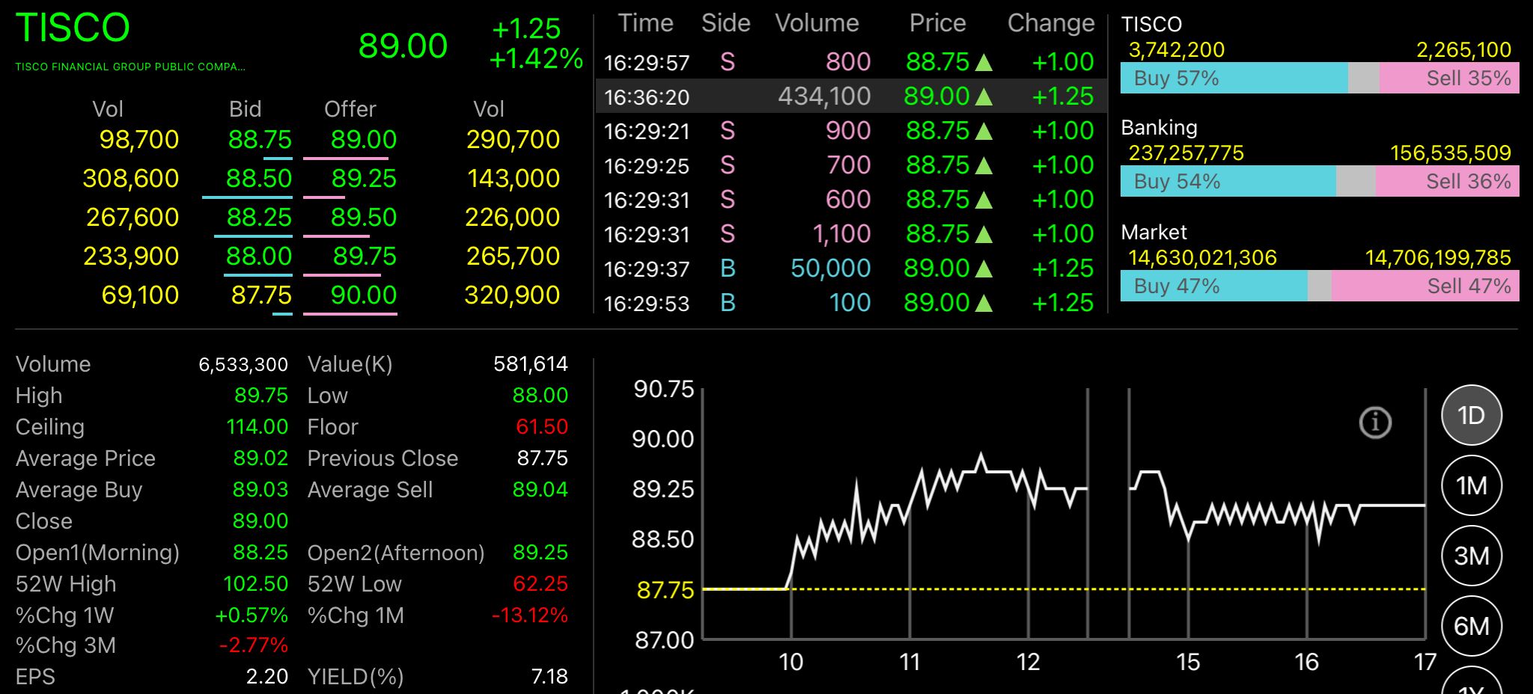Screen dimensions: 1533x694
Task: Select the 16:29:37 buy trade of 50,000
Action: coord(851,268)
